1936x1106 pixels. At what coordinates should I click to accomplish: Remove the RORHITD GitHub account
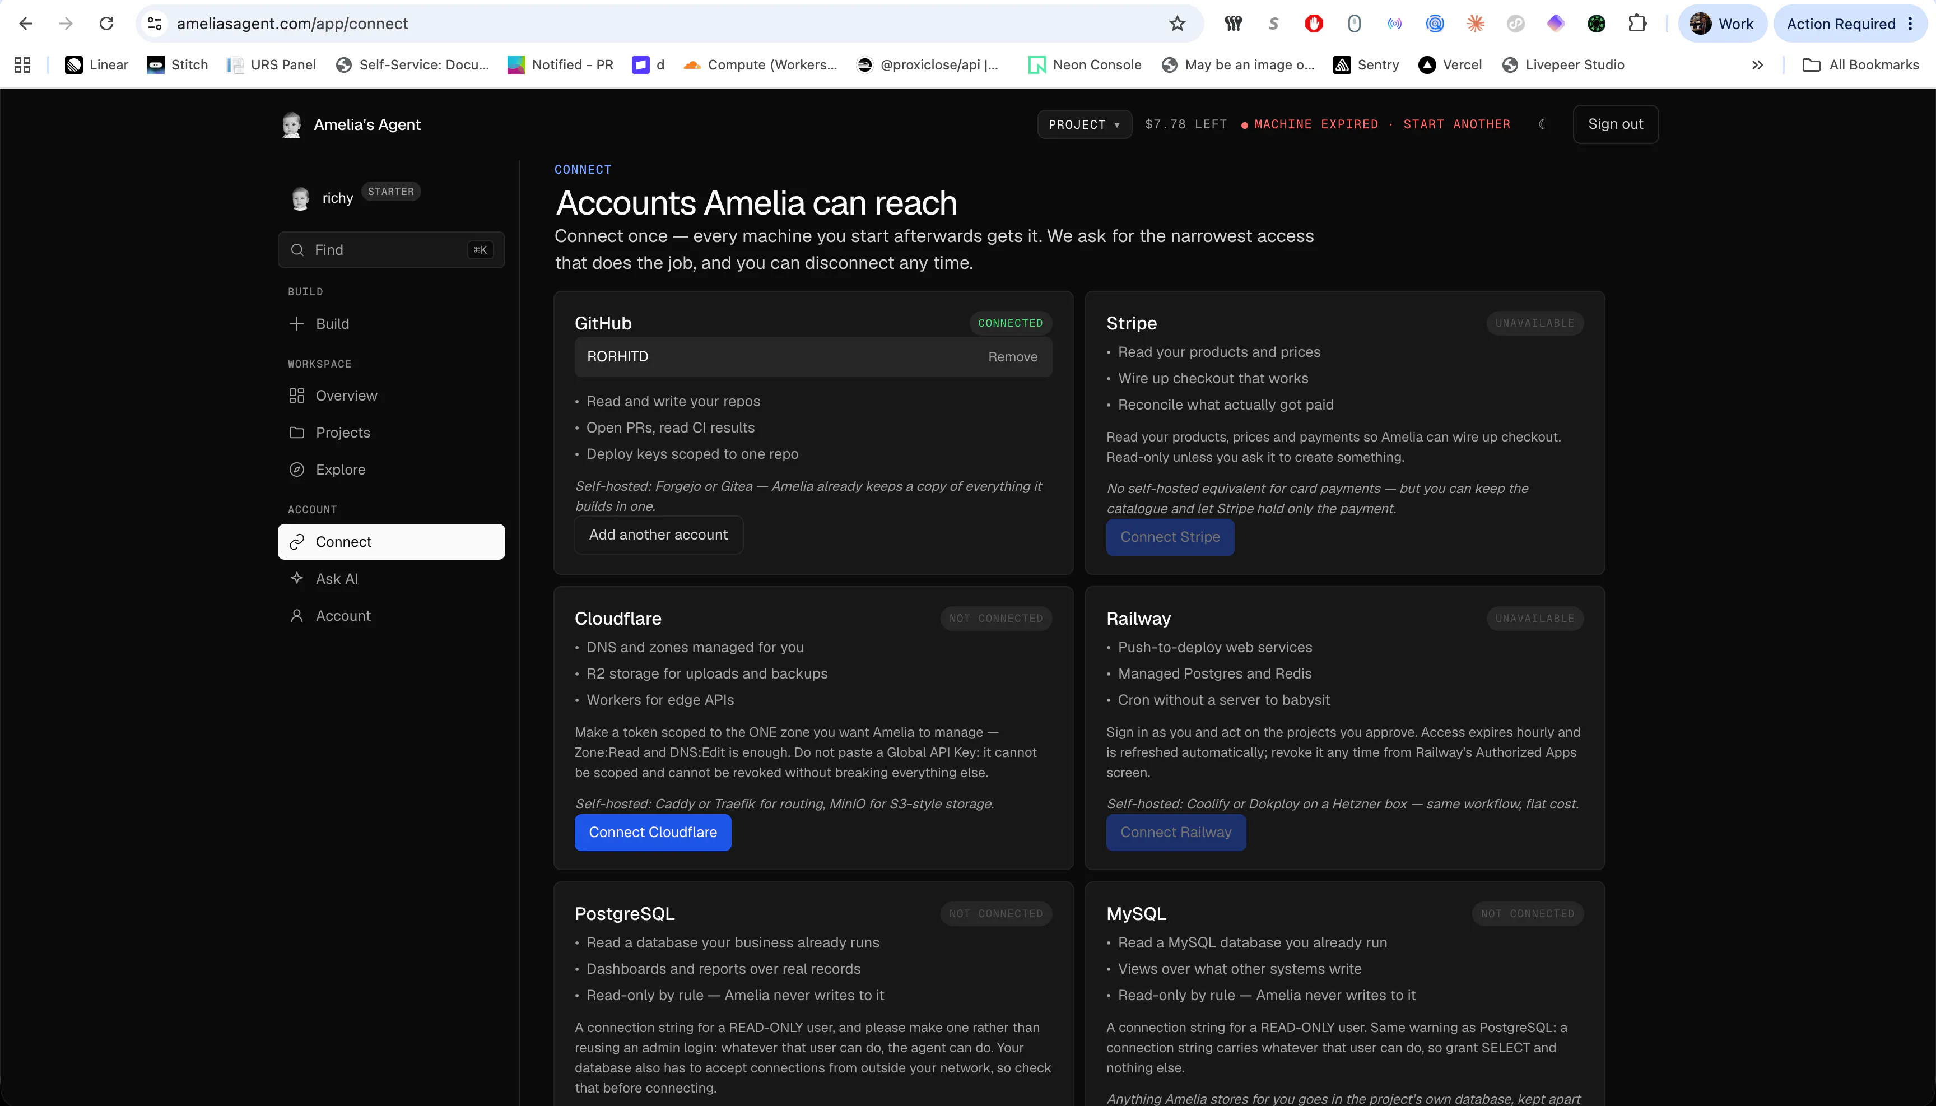[1012, 357]
